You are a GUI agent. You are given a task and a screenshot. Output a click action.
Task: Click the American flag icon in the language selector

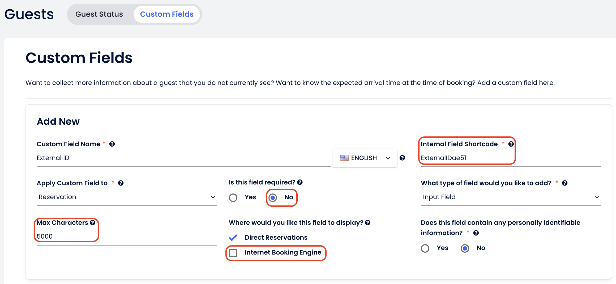(x=344, y=157)
